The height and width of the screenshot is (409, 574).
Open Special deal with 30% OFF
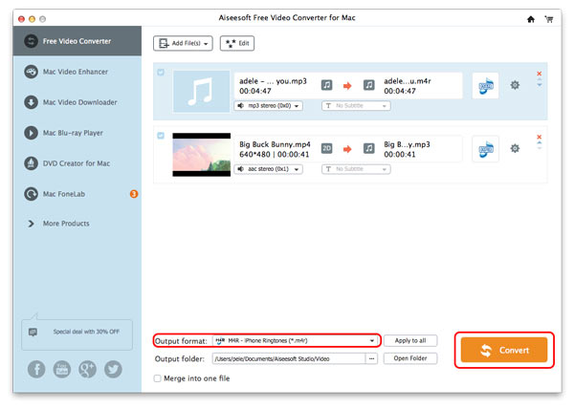coord(77,334)
